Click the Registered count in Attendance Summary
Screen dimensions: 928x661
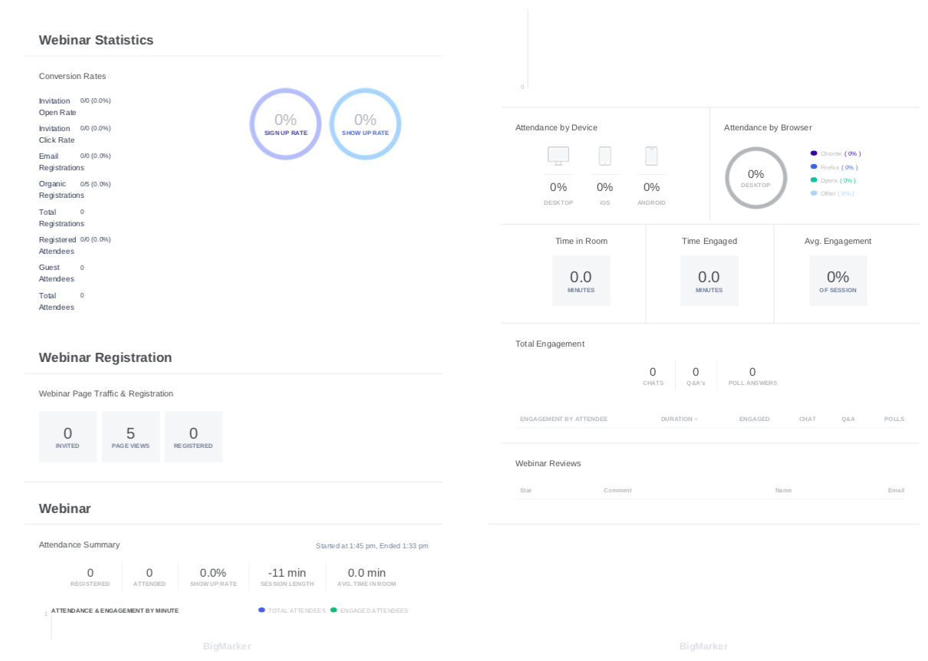pyautogui.click(x=90, y=573)
